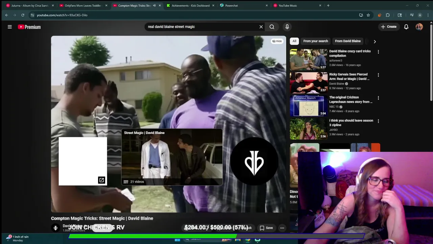This screenshot has width=433, height=244.
Task: More options for David Blaine card tricks video
Action: click(378, 52)
